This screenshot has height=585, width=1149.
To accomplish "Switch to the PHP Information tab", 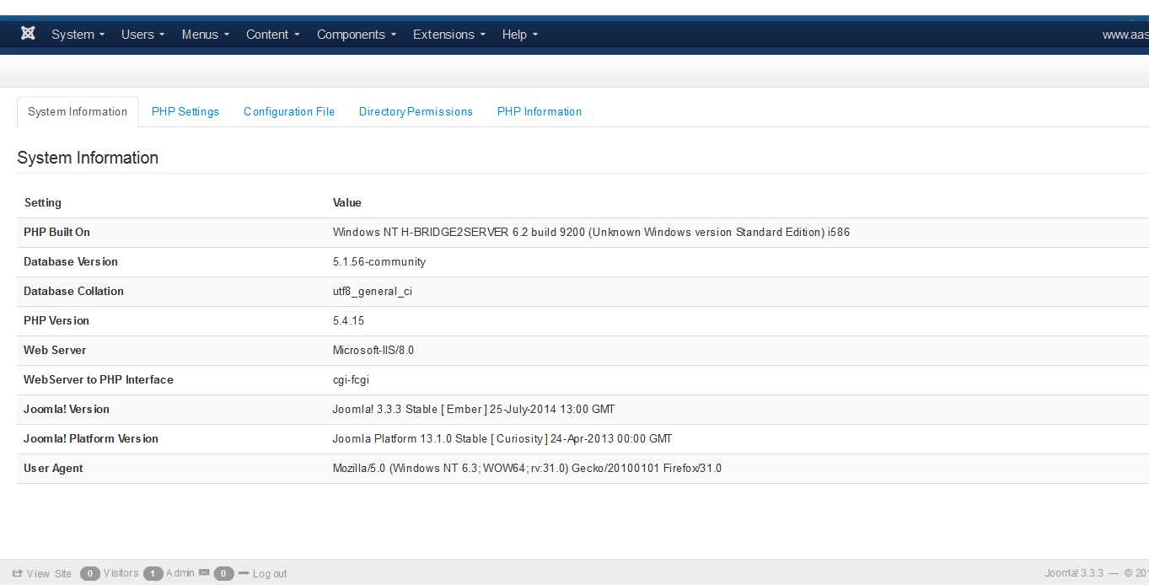I will tap(540, 111).
